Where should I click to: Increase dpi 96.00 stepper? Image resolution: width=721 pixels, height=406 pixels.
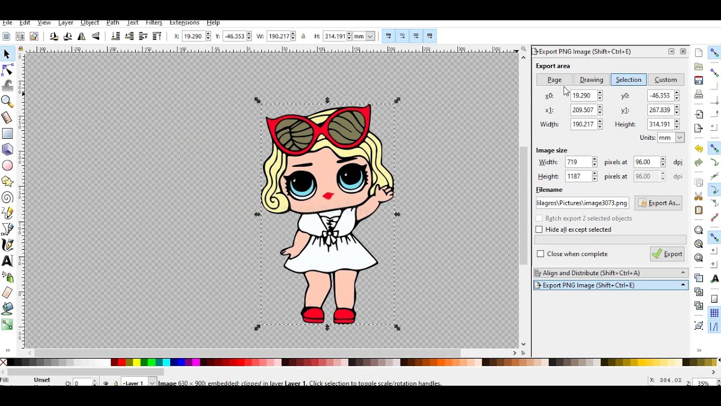[663, 160]
